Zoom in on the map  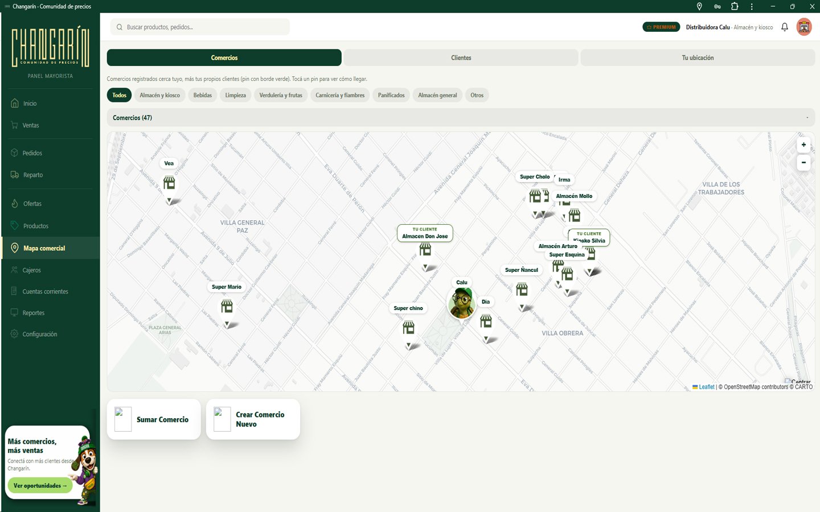[803, 145]
